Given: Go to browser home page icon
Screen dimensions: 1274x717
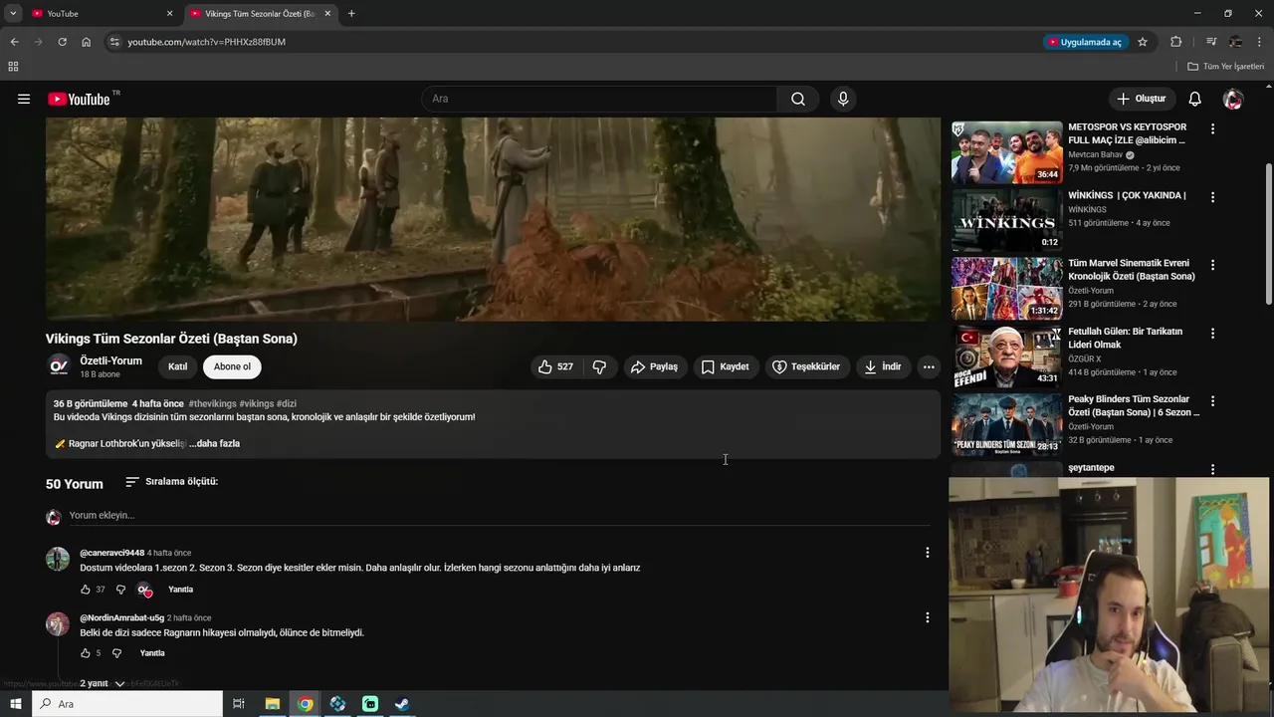Looking at the screenshot, I should [87, 42].
